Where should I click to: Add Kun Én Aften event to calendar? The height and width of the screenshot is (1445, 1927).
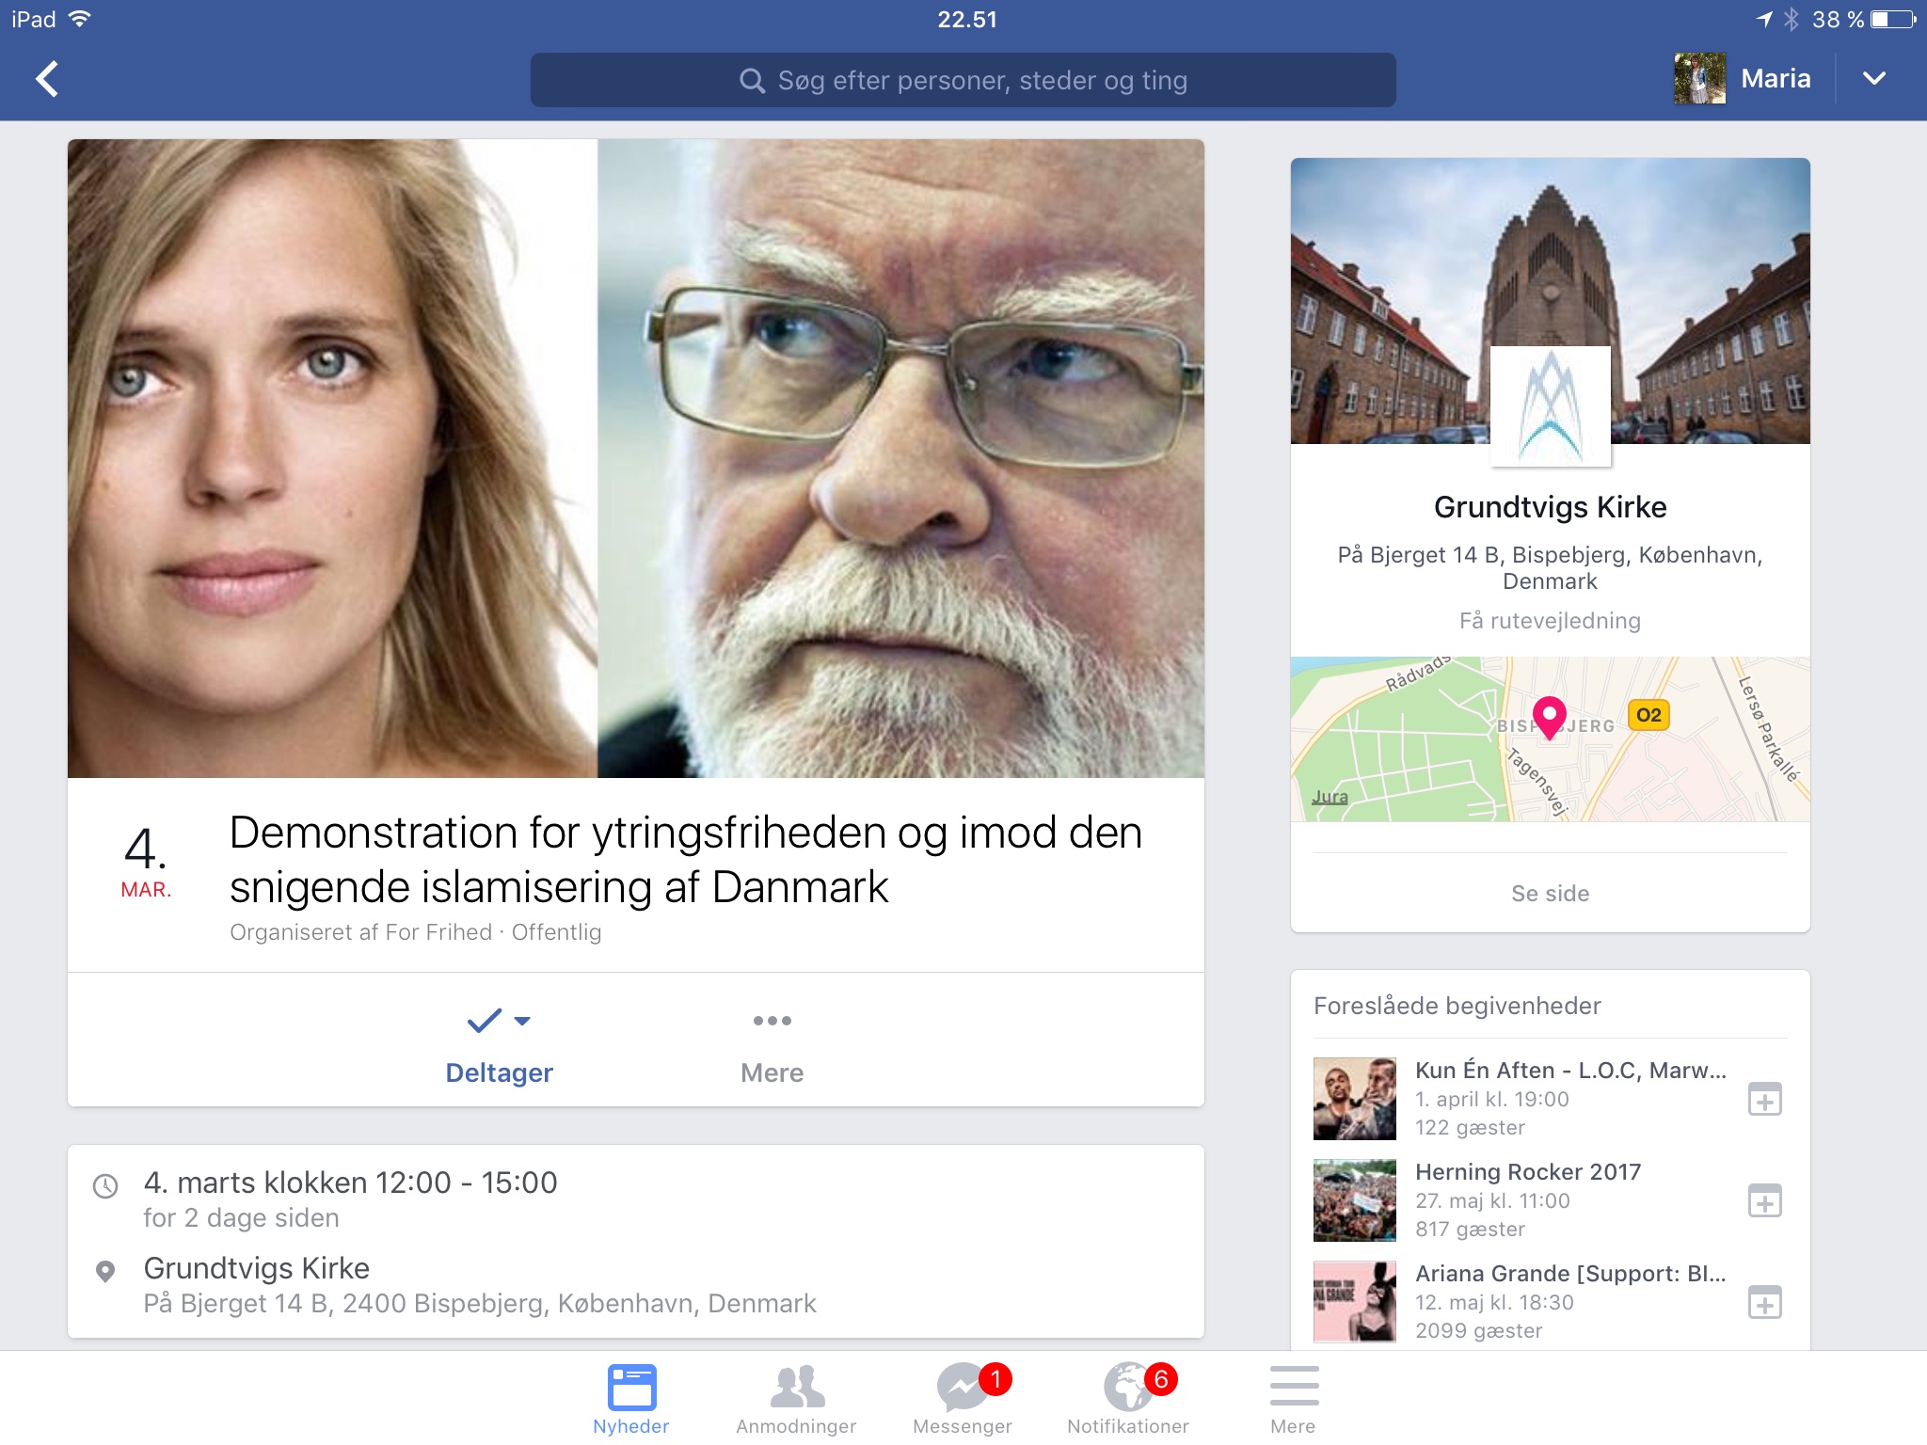point(1764,1099)
